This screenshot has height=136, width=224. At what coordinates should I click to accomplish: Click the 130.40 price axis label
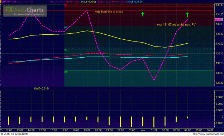point(219,53)
